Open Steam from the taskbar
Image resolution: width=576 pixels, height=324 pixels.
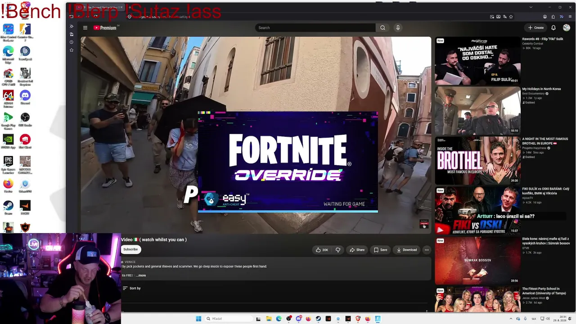tap(318, 319)
